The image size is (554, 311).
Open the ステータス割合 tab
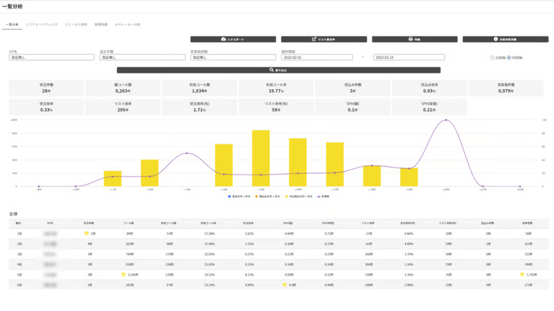point(76,25)
